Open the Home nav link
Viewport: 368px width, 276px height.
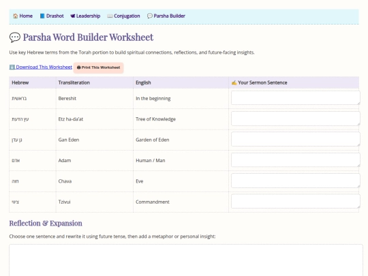point(22,16)
